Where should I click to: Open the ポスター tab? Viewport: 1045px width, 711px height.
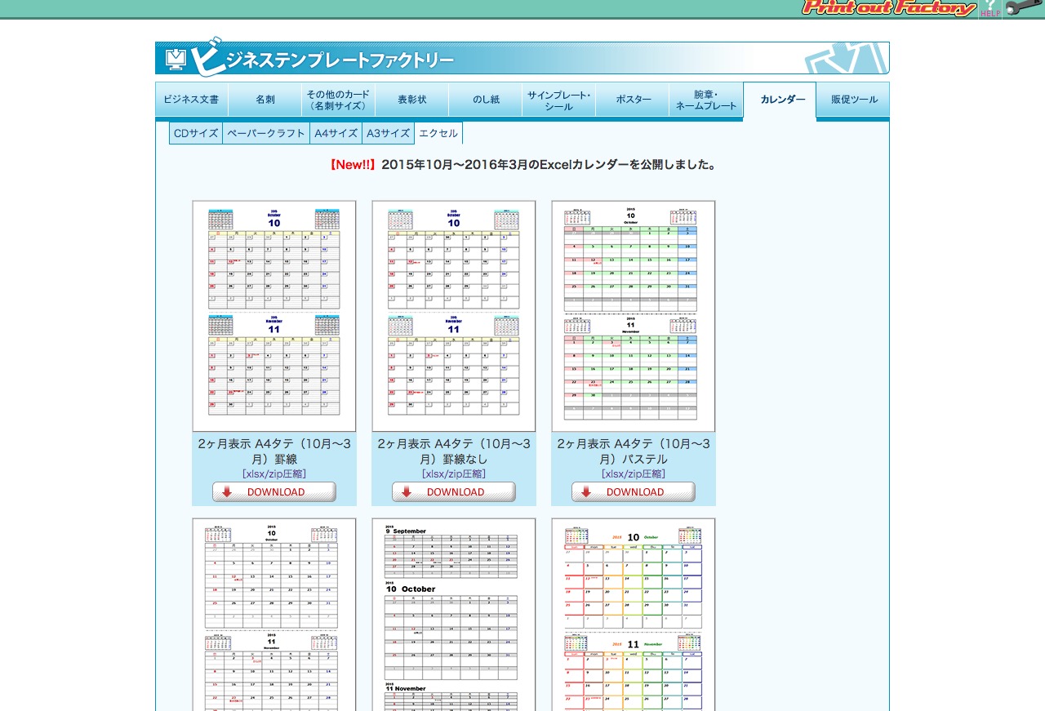[x=633, y=100]
